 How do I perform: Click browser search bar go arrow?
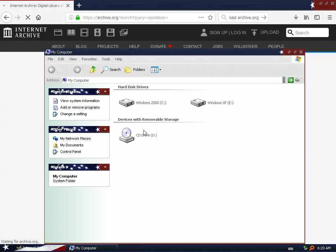point(264,18)
